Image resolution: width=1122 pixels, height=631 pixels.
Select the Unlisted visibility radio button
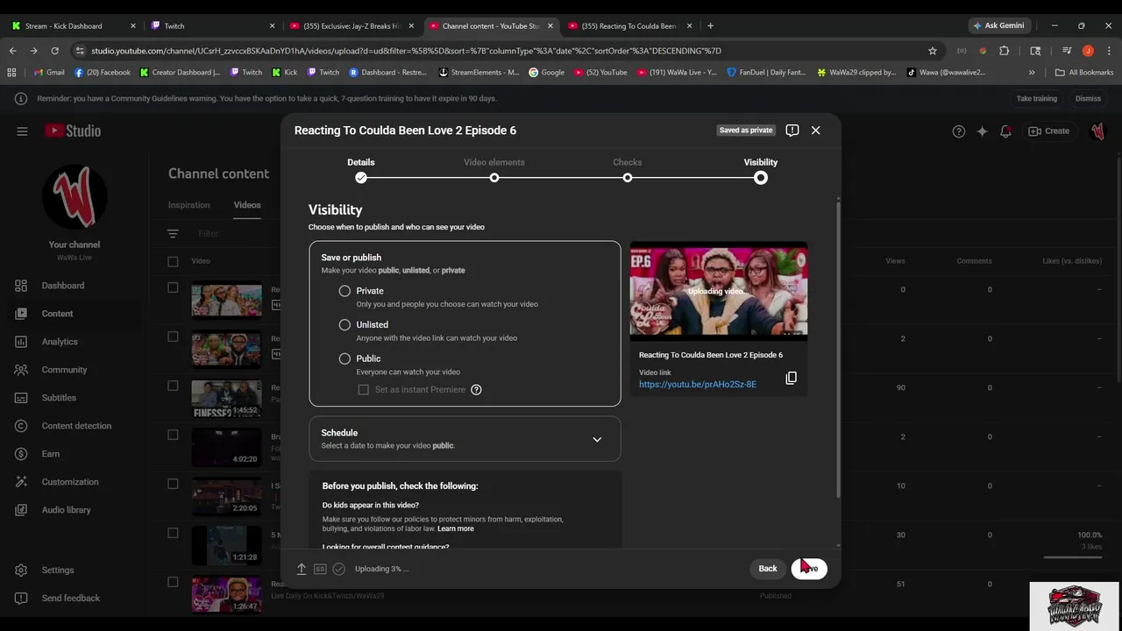(344, 324)
